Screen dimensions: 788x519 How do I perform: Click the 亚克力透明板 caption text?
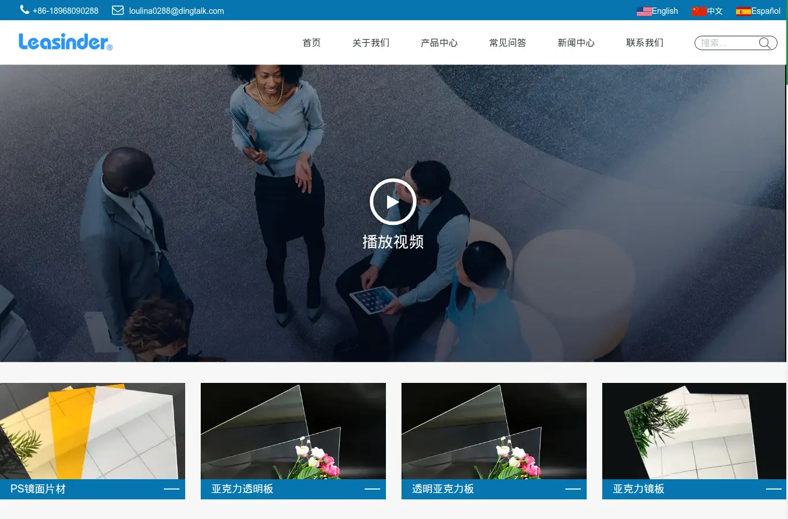242,489
